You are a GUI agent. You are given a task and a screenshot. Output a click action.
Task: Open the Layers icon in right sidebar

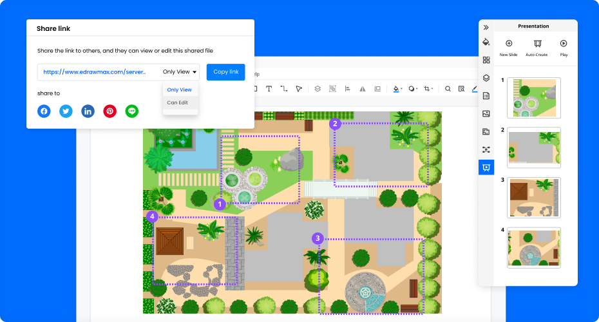coord(486,78)
